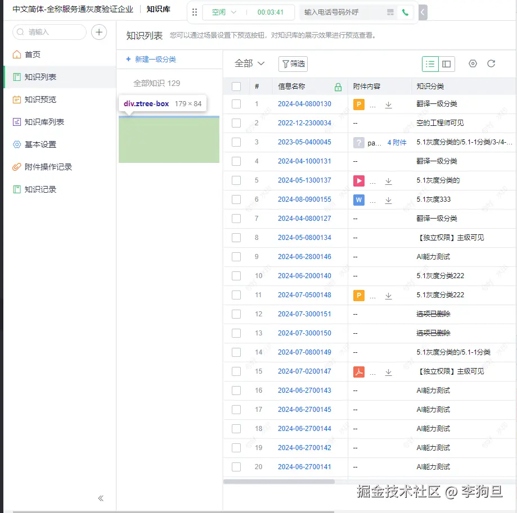Viewport: 517px width, 513px height.
Task: Open record 2024-07-3000150
Action: (x=304, y=333)
